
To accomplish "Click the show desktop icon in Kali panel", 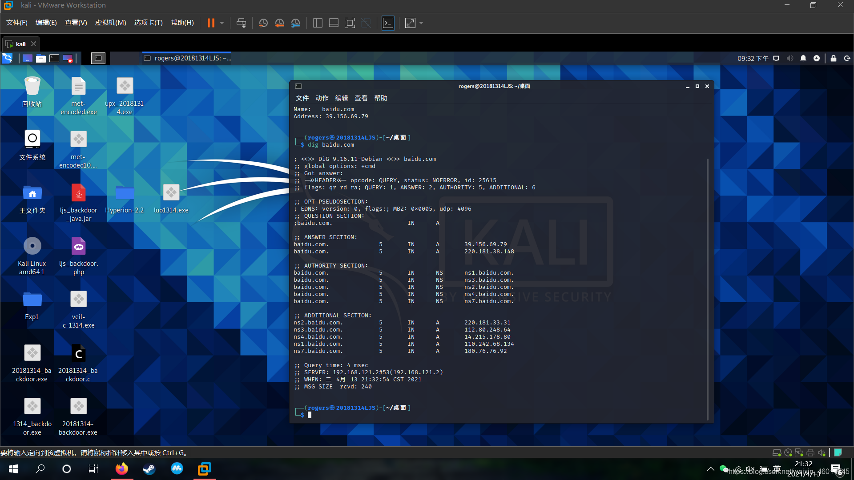I will click(28, 58).
